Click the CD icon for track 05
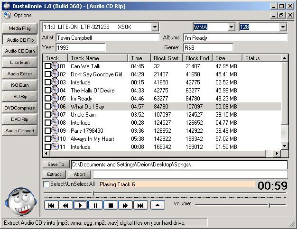 pos(55,99)
